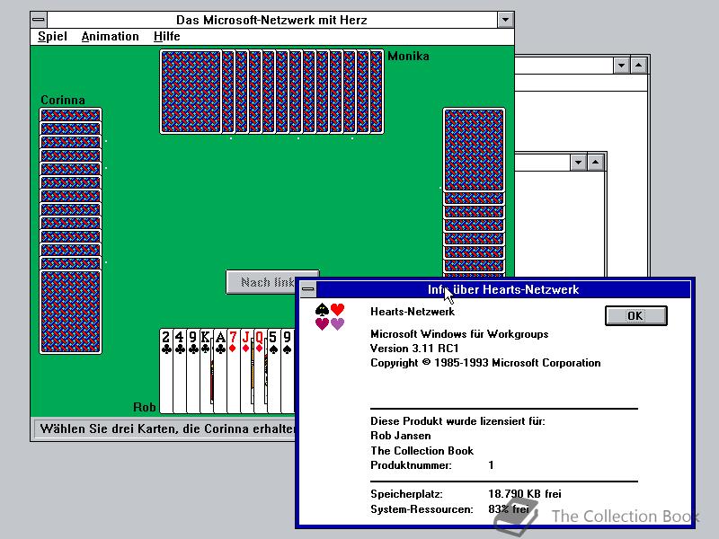Click the Corinna player name label
Viewport: 719px width, 539px height.
63,100
